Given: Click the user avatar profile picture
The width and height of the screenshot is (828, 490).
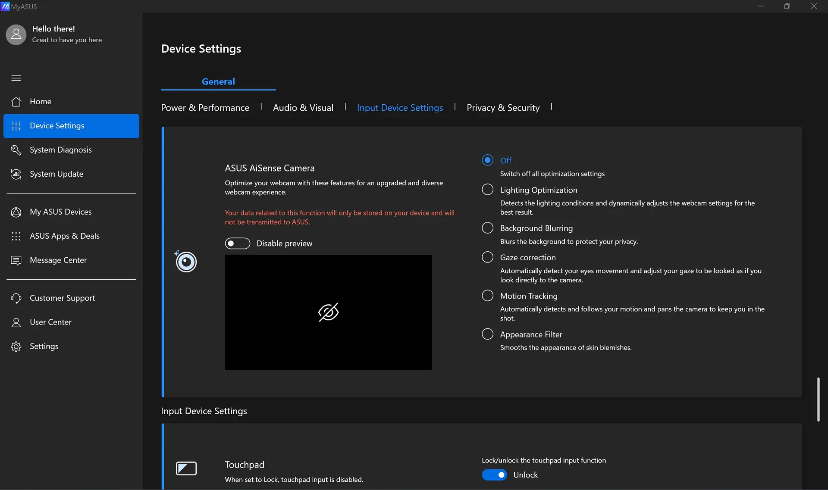Looking at the screenshot, I should [x=16, y=34].
